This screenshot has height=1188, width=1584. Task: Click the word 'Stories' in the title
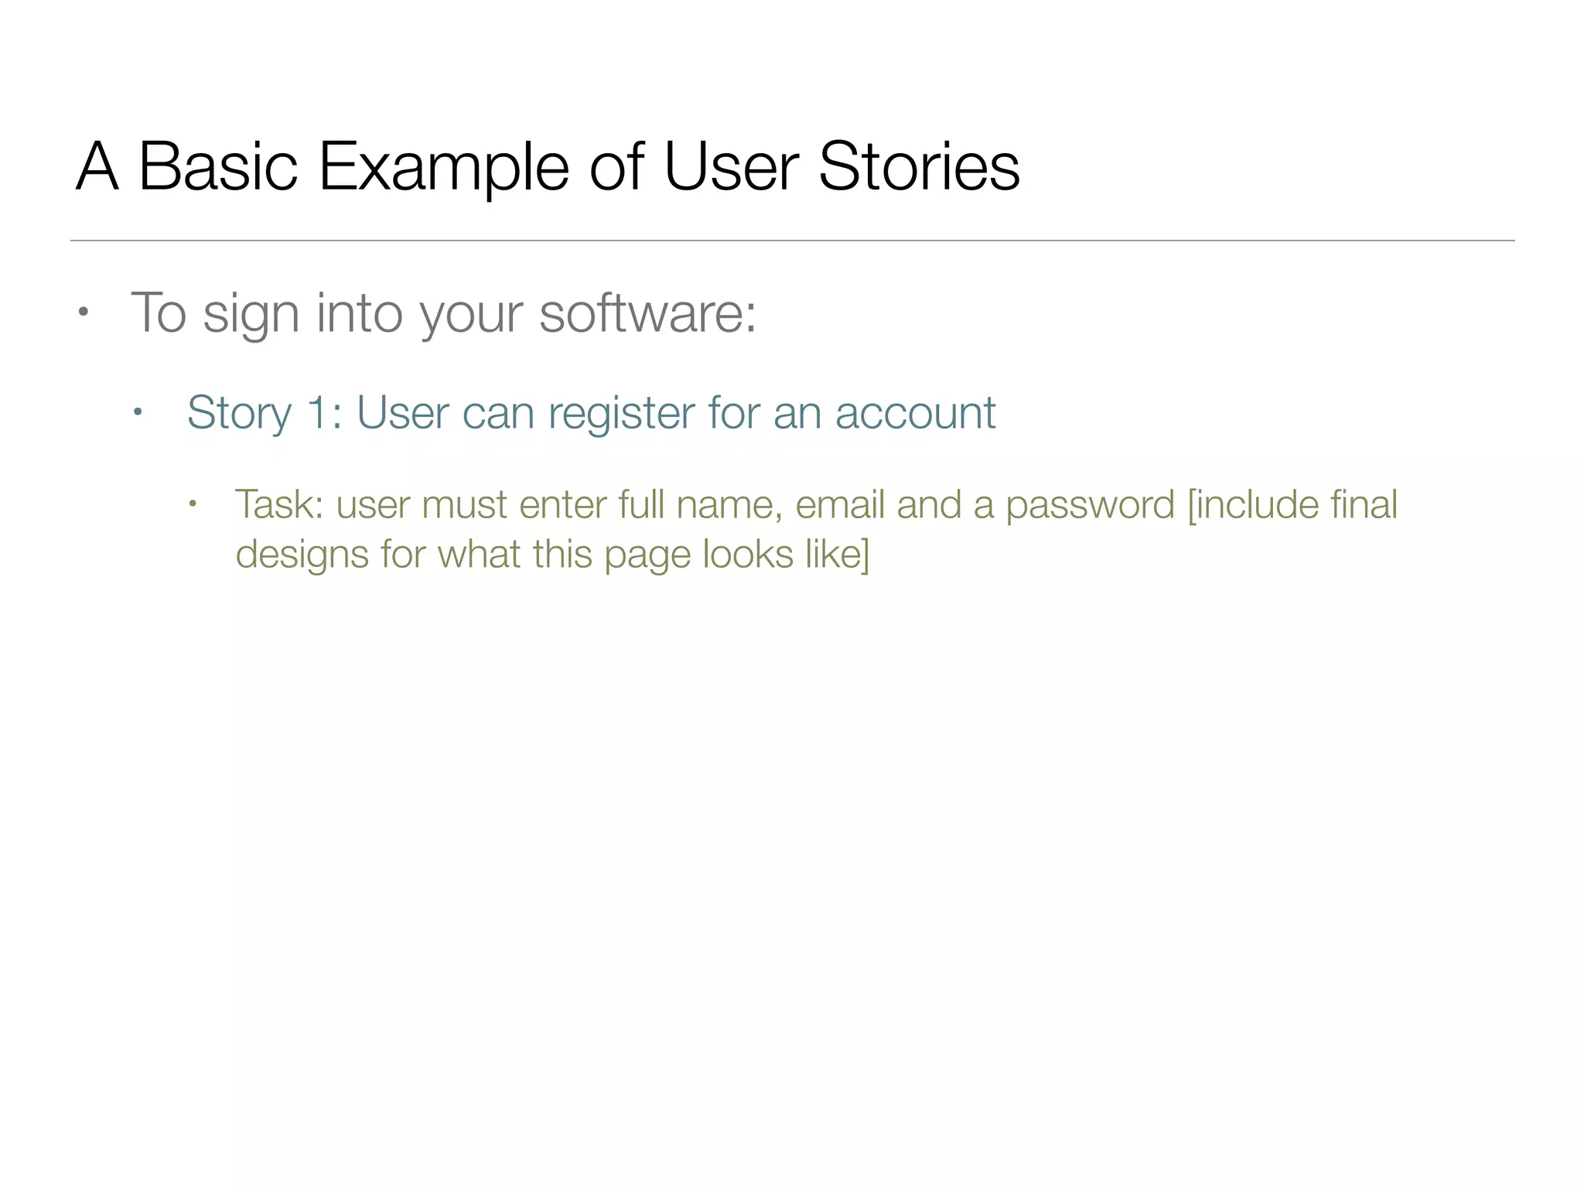click(x=918, y=166)
